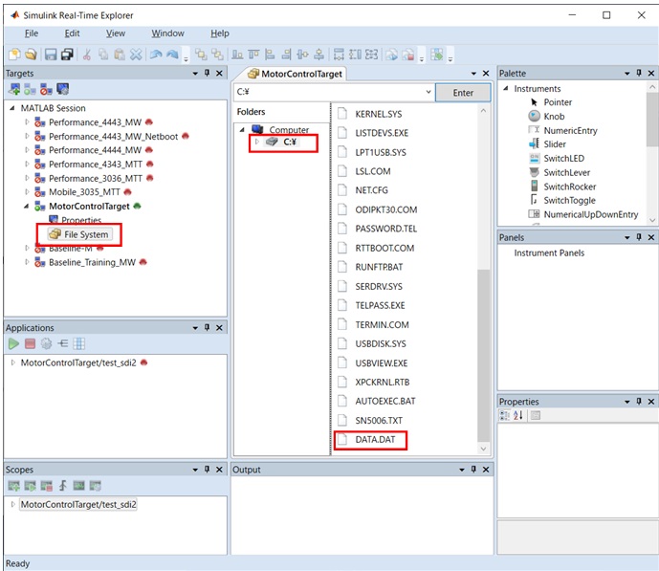Click the Scope Trigger icon

(63, 486)
